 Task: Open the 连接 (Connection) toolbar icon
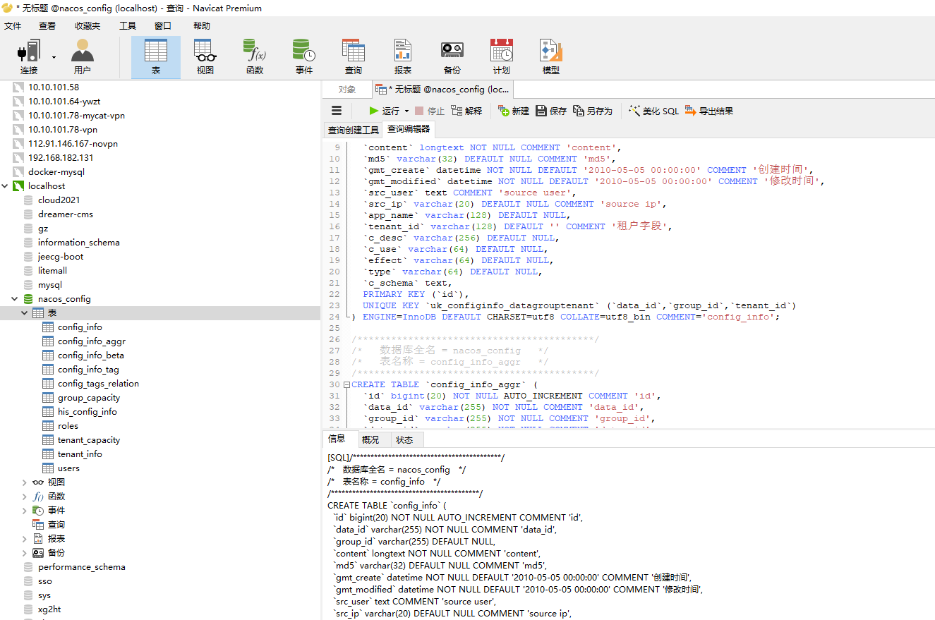pos(28,57)
